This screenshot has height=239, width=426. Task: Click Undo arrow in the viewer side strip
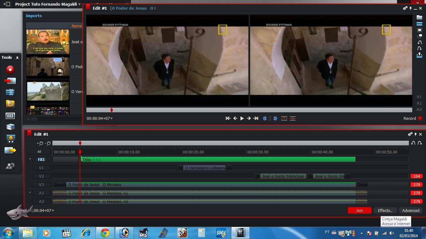[x=419, y=42]
